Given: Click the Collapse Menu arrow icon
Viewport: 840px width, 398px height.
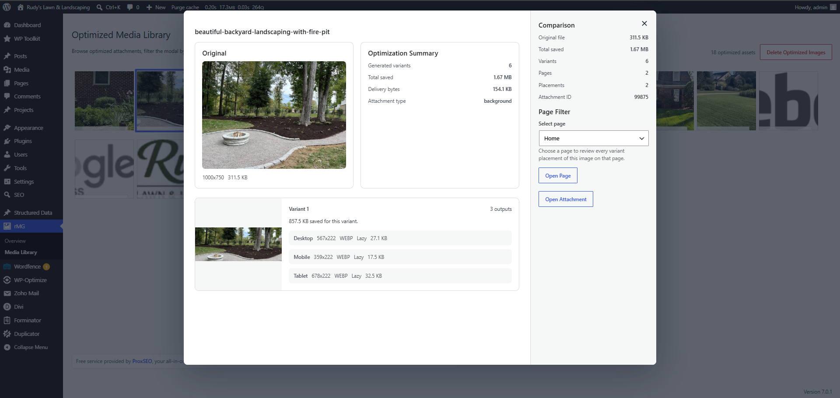Looking at the screenshot, I should point(7,347).
